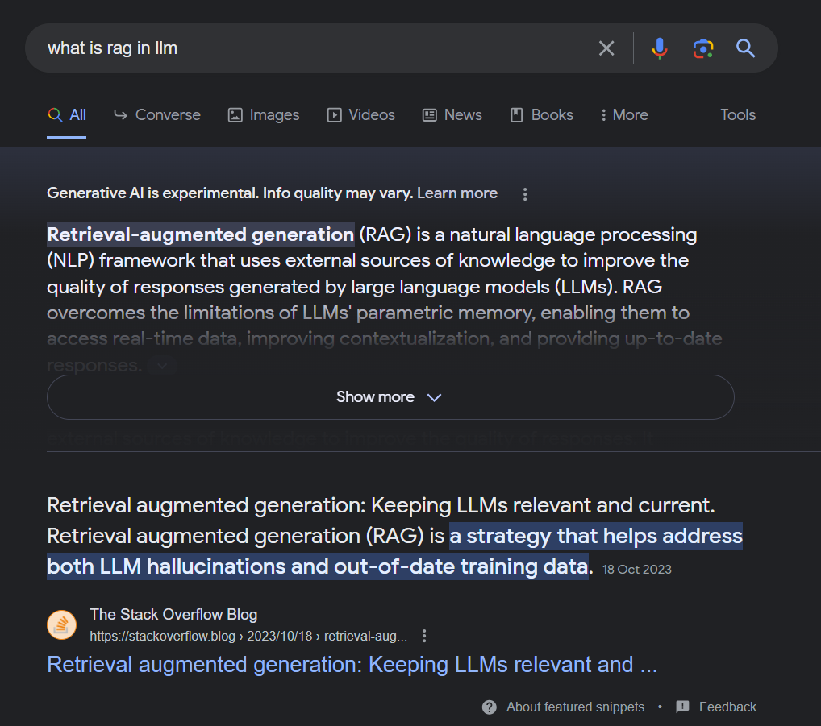
Task: Expand AI answer with Show more
Action: 390,397
